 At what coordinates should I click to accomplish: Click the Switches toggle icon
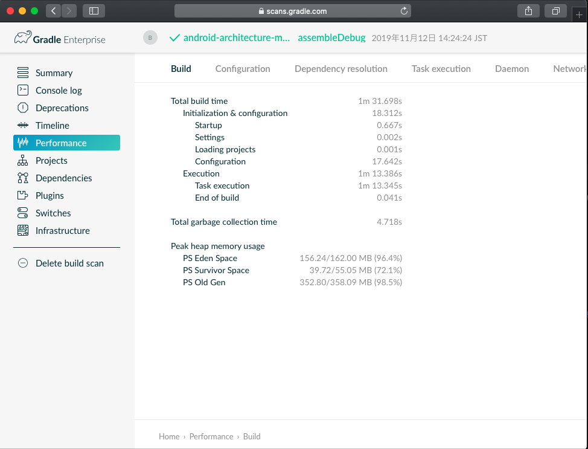(23, 213)
